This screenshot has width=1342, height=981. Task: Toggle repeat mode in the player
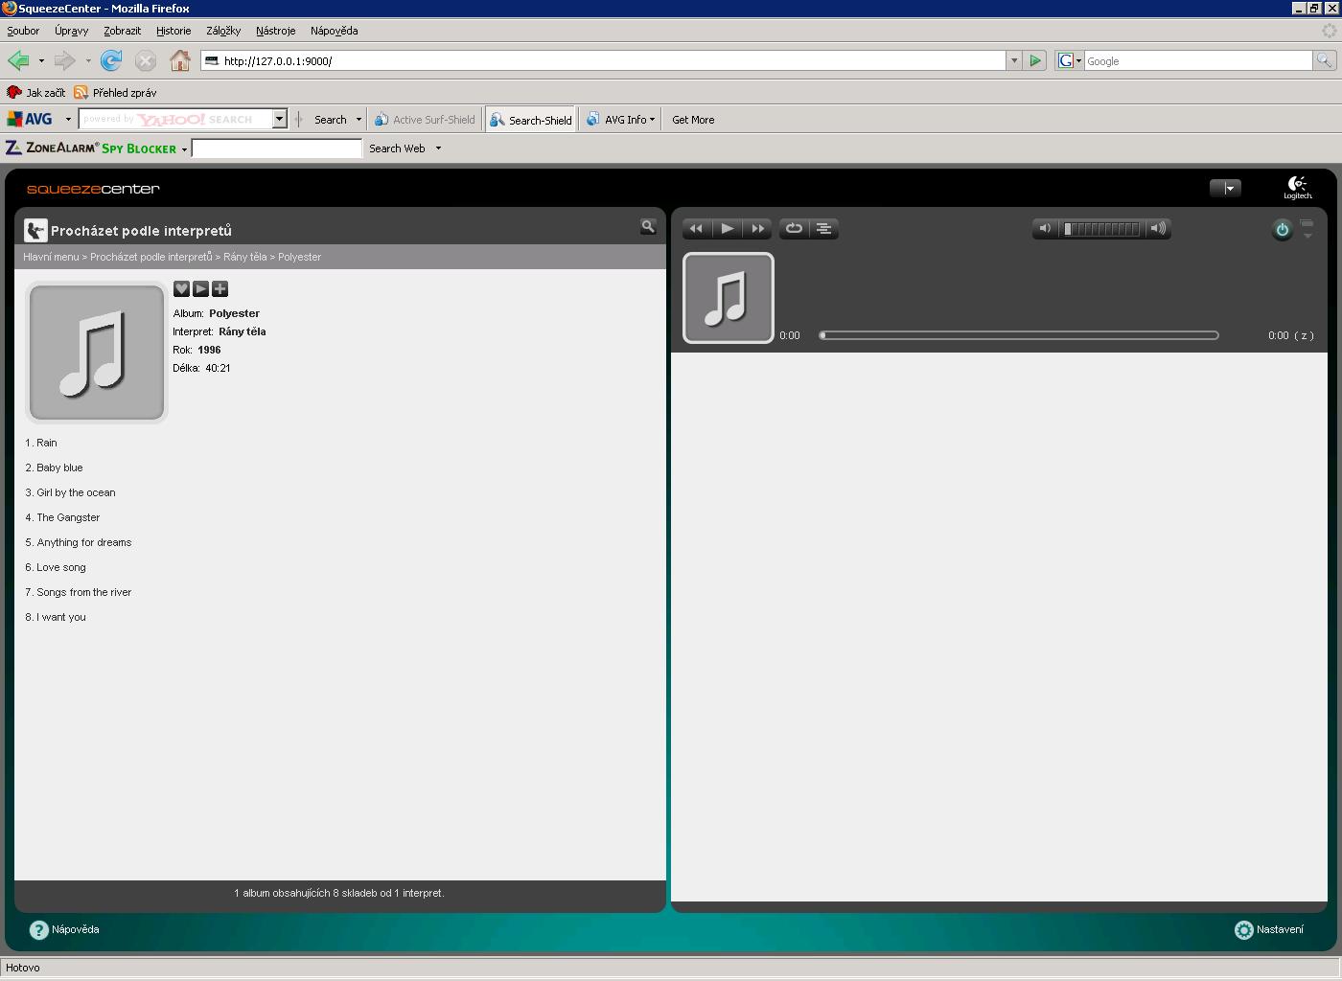[x=794, y=229]
